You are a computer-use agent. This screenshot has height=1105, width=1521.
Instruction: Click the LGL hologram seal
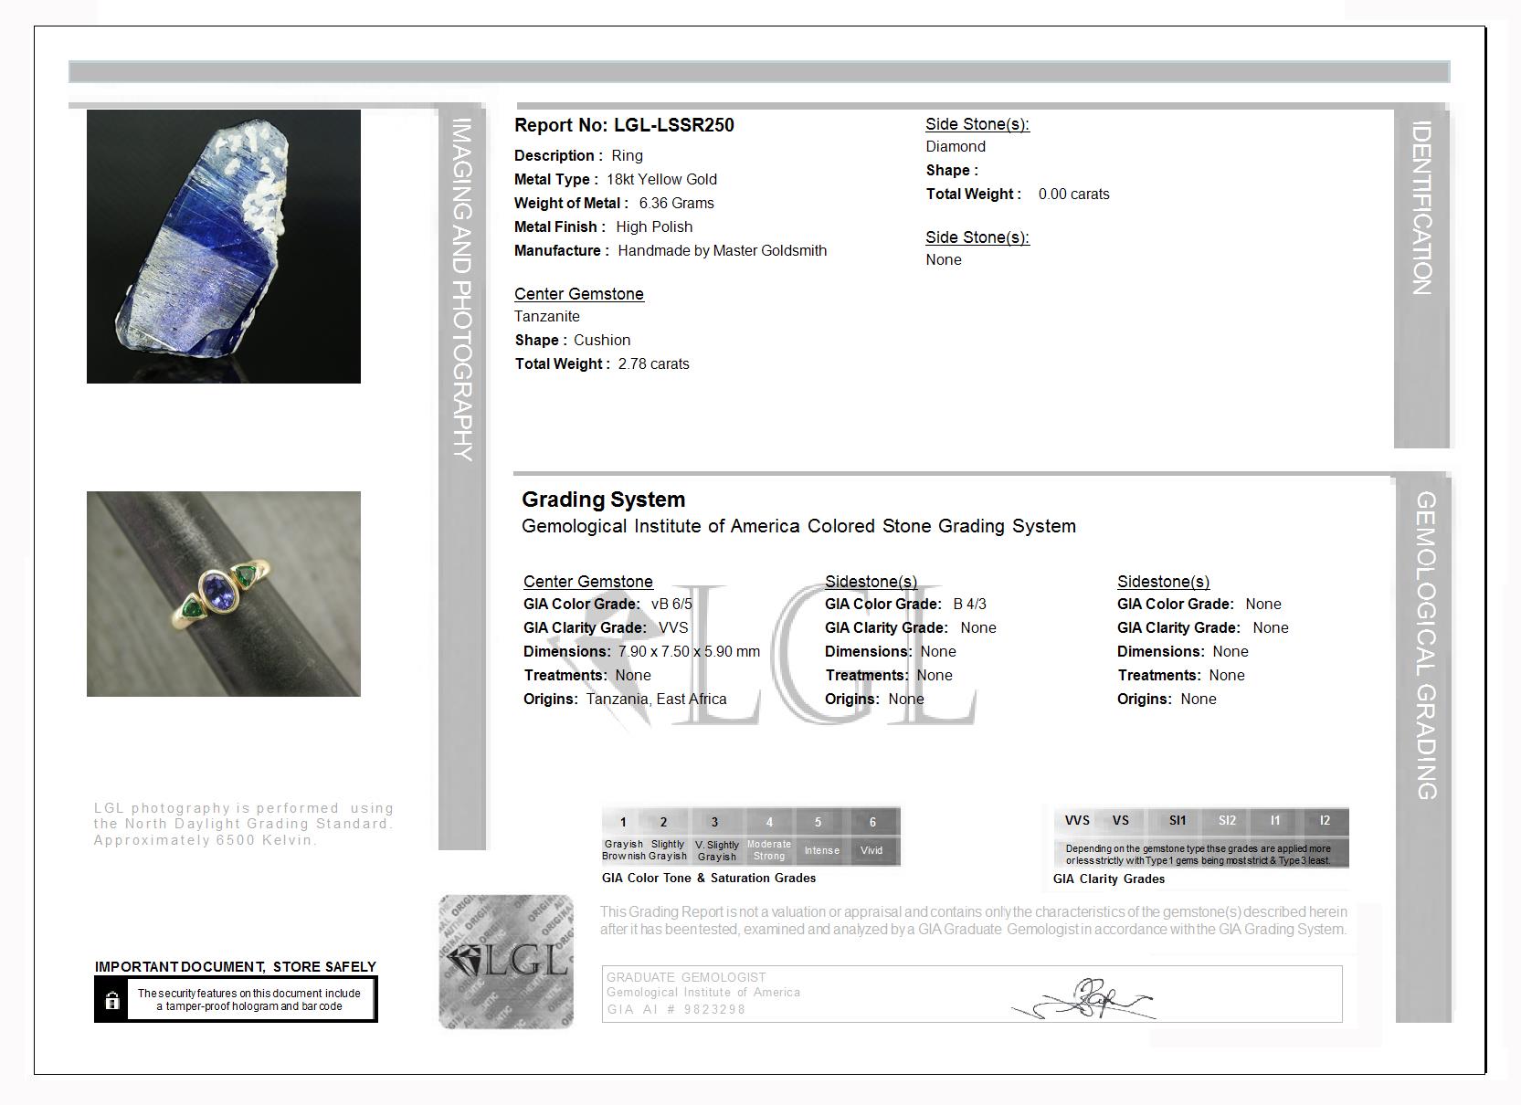[506, 962]
